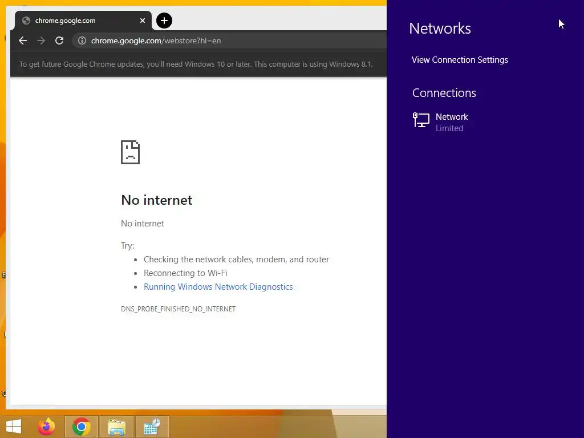The height and width of the screenshot is (438, 584).
Task: Click the Connections section heading
Action: (444, 93)
